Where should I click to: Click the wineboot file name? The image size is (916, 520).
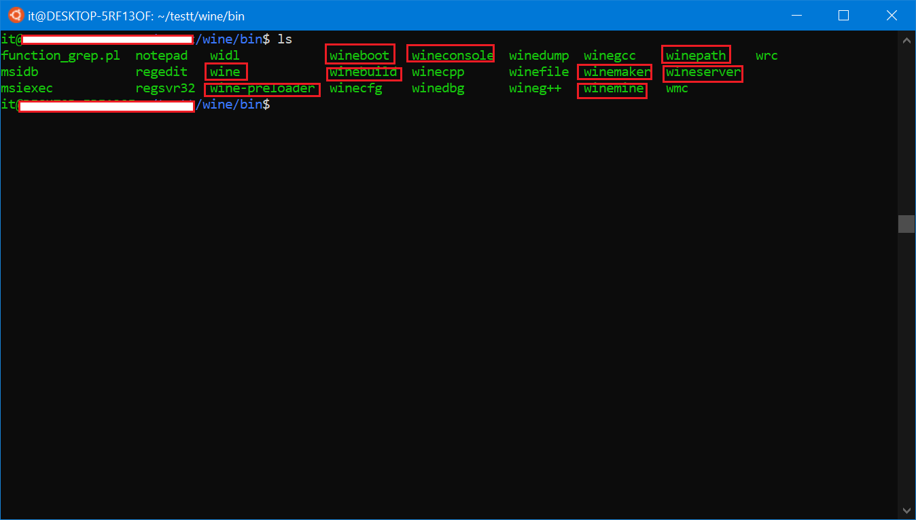(x=359, y=56)
